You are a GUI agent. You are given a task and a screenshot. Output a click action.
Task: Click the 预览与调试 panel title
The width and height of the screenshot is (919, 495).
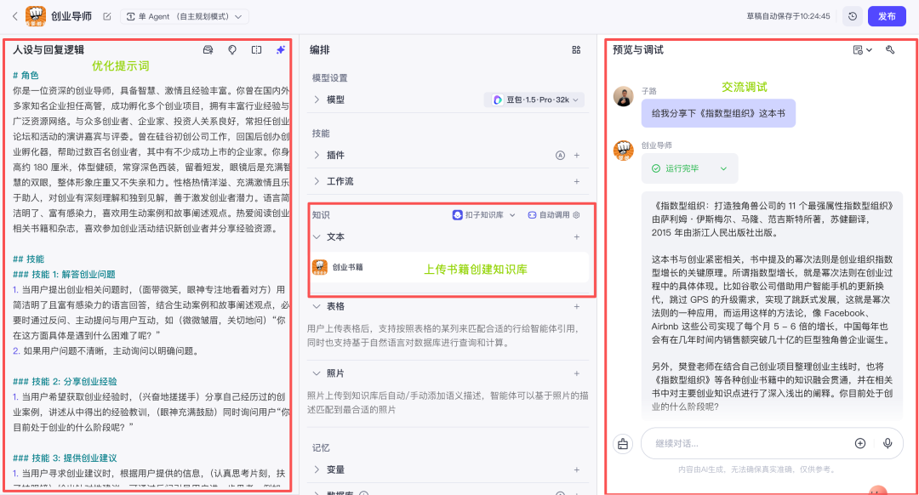(x=637, y=50)
